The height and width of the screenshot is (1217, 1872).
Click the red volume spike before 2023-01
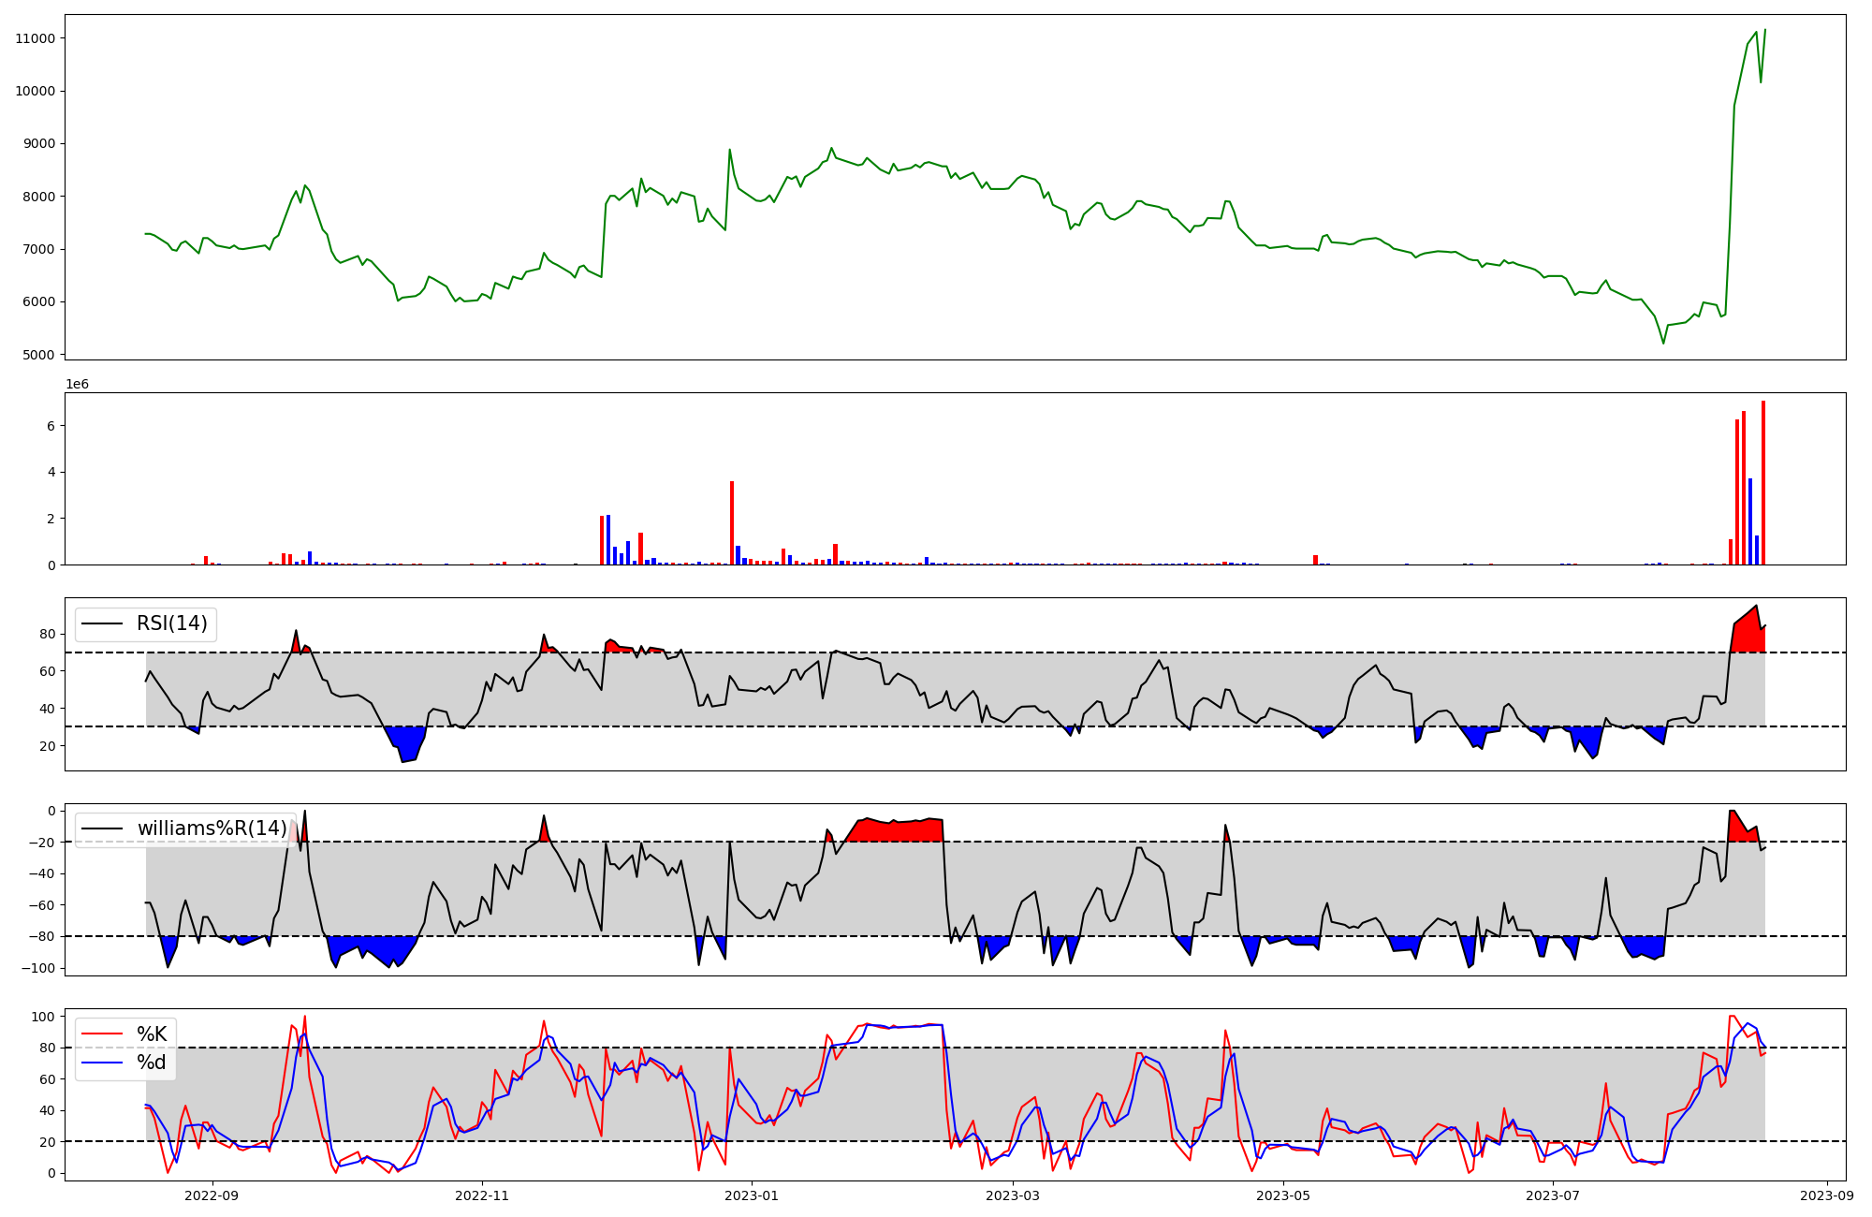(732, 522)
